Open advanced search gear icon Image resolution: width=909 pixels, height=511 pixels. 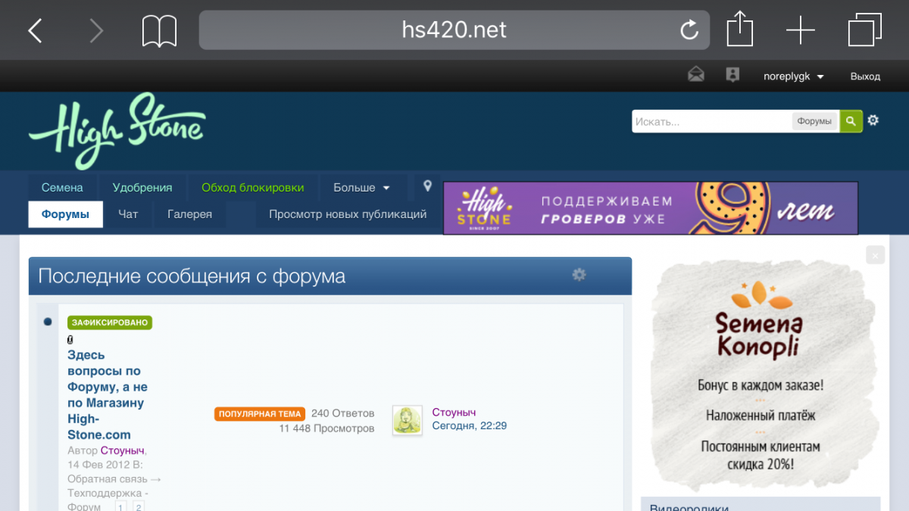(x=873, y=120)
